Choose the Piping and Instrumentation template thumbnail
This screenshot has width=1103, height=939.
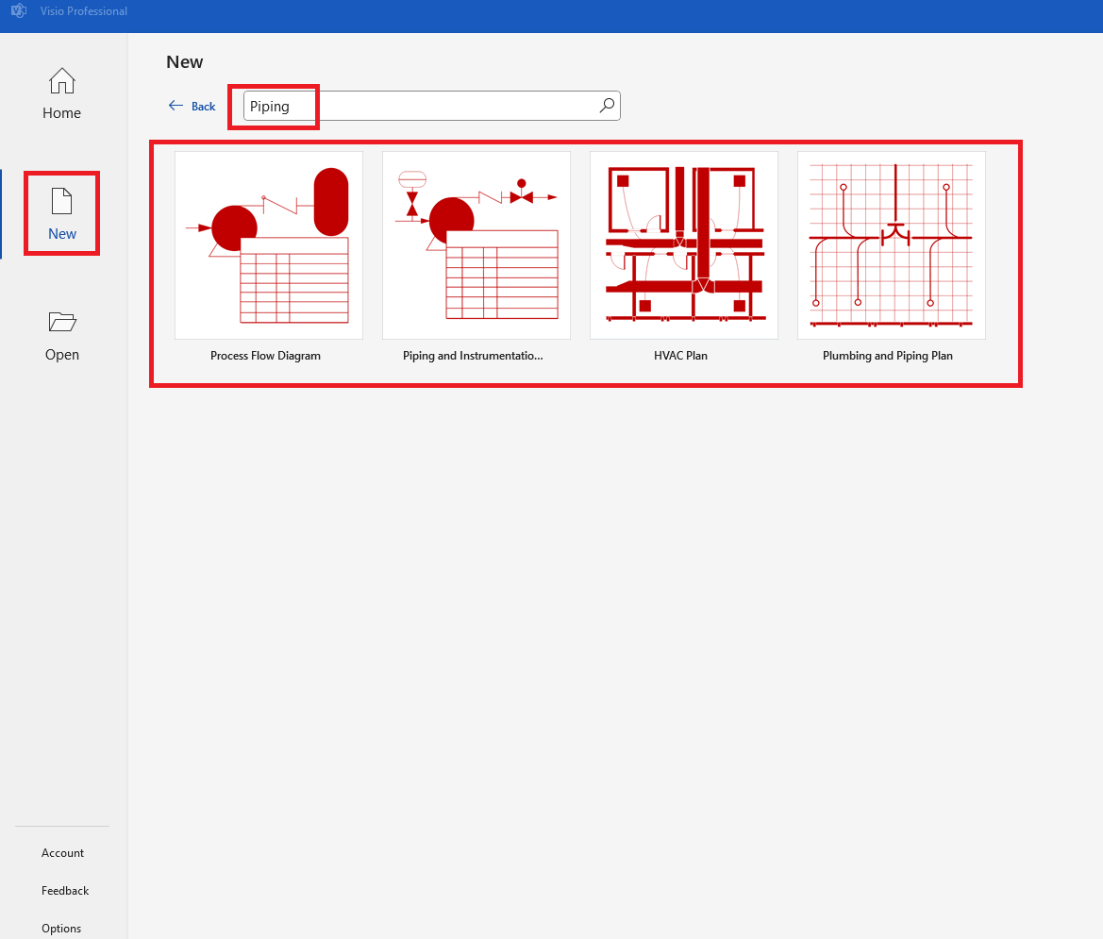476,244
